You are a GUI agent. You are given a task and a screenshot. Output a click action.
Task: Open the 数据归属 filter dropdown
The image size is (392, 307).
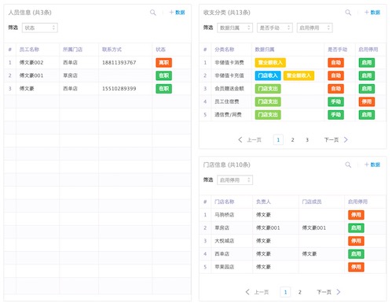tap(235, 28)
